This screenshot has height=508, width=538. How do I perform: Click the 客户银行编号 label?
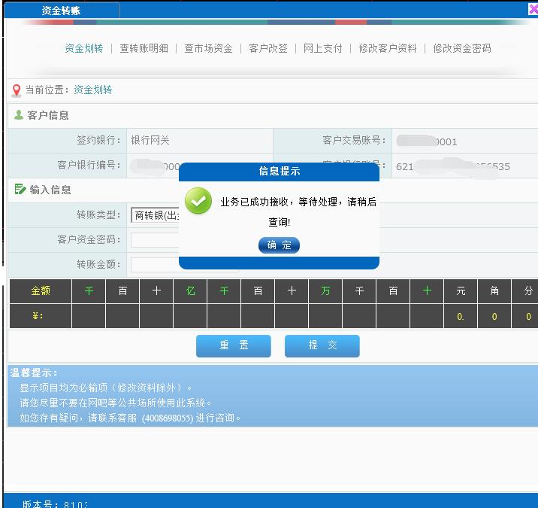89,165
